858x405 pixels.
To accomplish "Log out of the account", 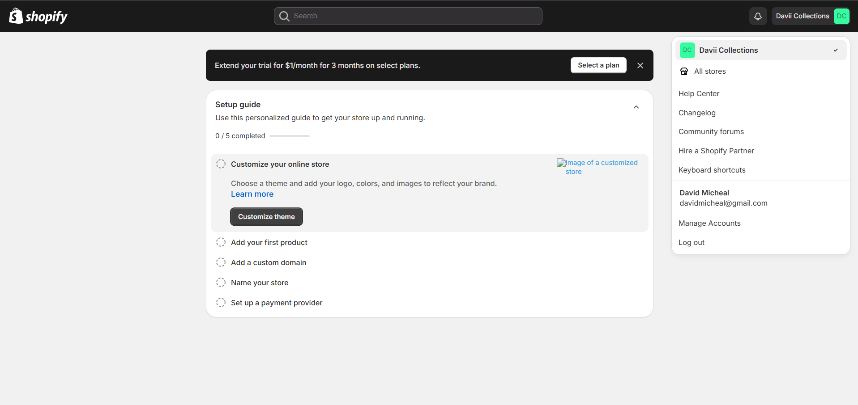I will click(691, 242).
